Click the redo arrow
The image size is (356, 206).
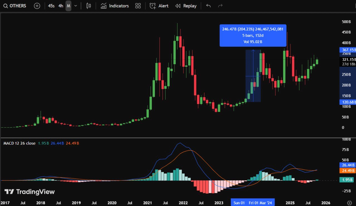coord(220,6)
